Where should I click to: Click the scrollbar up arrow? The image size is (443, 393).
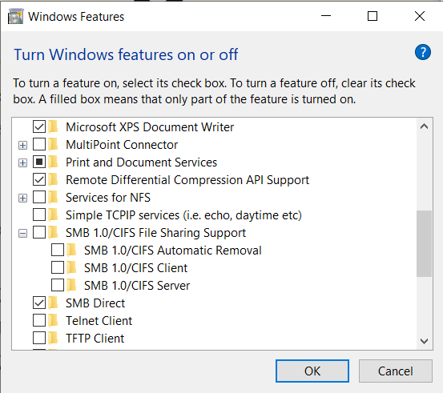[x=424, y=126]
